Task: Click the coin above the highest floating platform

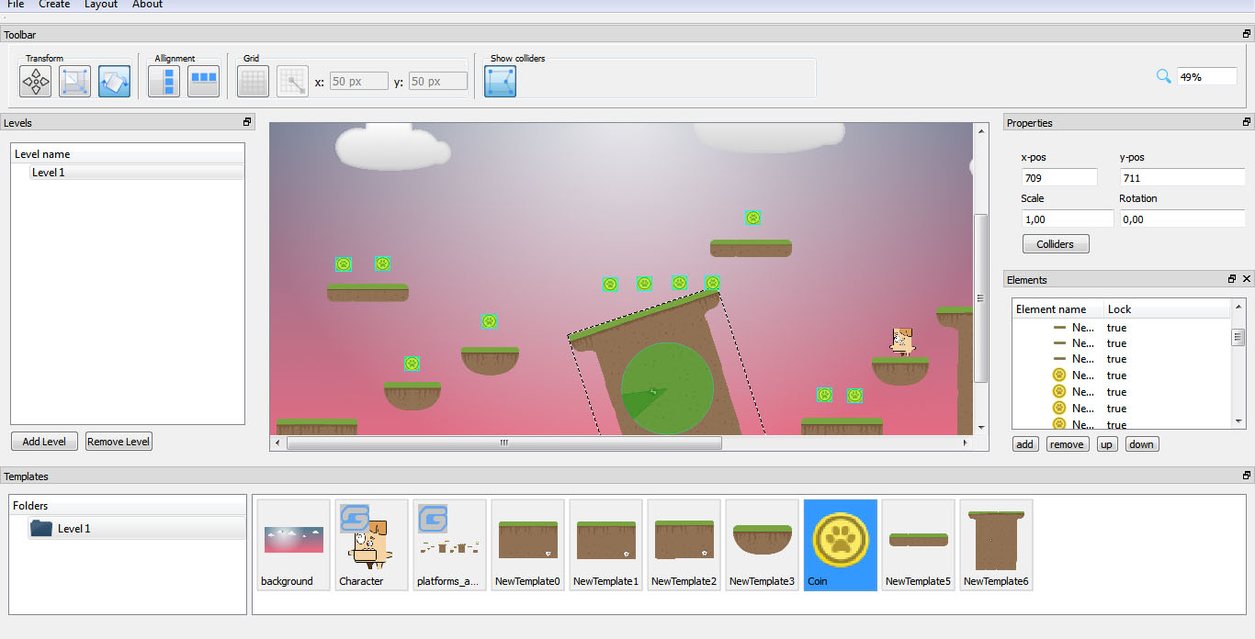Action: tap(752, 218)
